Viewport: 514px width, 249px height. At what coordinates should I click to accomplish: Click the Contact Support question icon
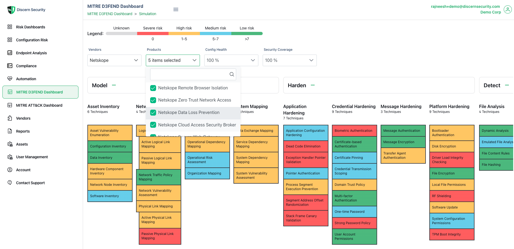pos(10,183)
